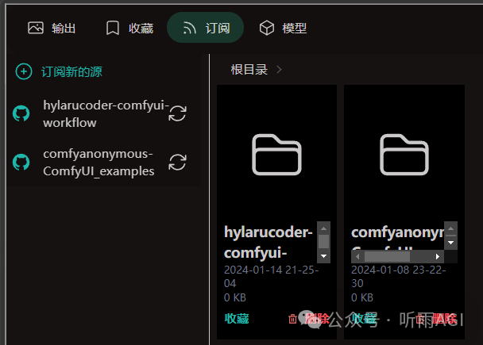Click the chevron after 根目录 breadcrumb
Viewport: 483px width, 345px height.
tap(279, 70)
